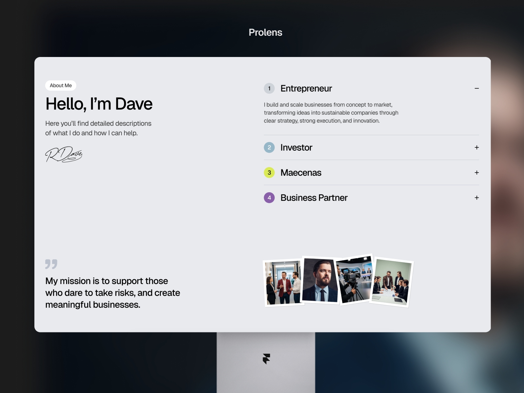This screenshot has width=524, height=393.
Task: Collapse the Entrepreneur accordion section
Action: pyautogui.click(x=477, y=88)
